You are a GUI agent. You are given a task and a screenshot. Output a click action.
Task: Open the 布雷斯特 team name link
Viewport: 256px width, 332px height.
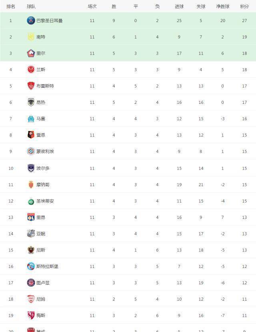[x=45, y=86]
